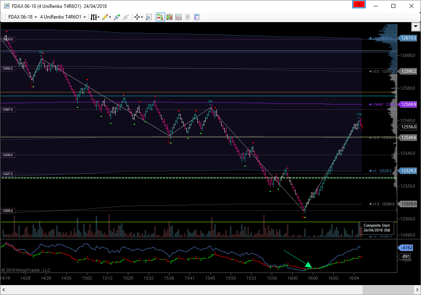Click the red L window link button

tap(359, 4)
